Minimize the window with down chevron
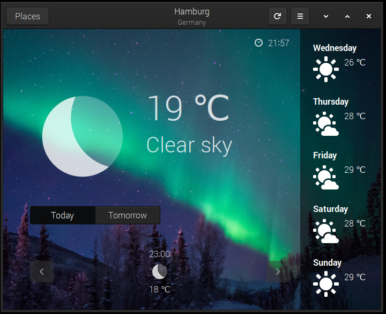 (326, 16)
